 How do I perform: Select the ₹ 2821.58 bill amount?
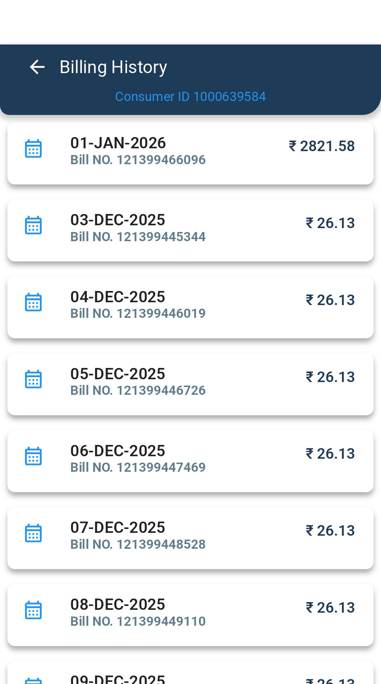[x=322, y=146]
